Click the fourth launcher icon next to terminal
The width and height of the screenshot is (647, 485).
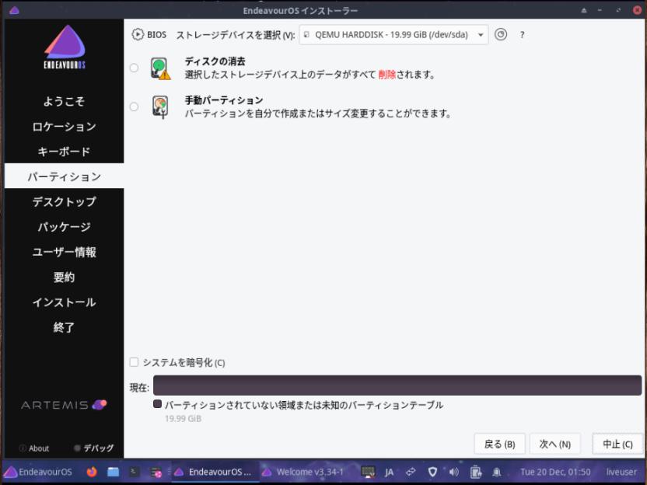click(x=156, y=473)
